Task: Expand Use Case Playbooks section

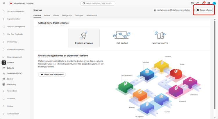Action: point(4,34)
